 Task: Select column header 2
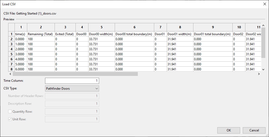click(41, 27)
